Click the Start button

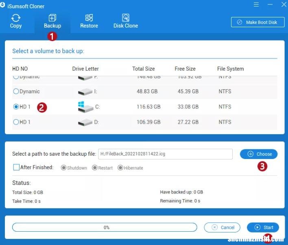pos(263,228)
